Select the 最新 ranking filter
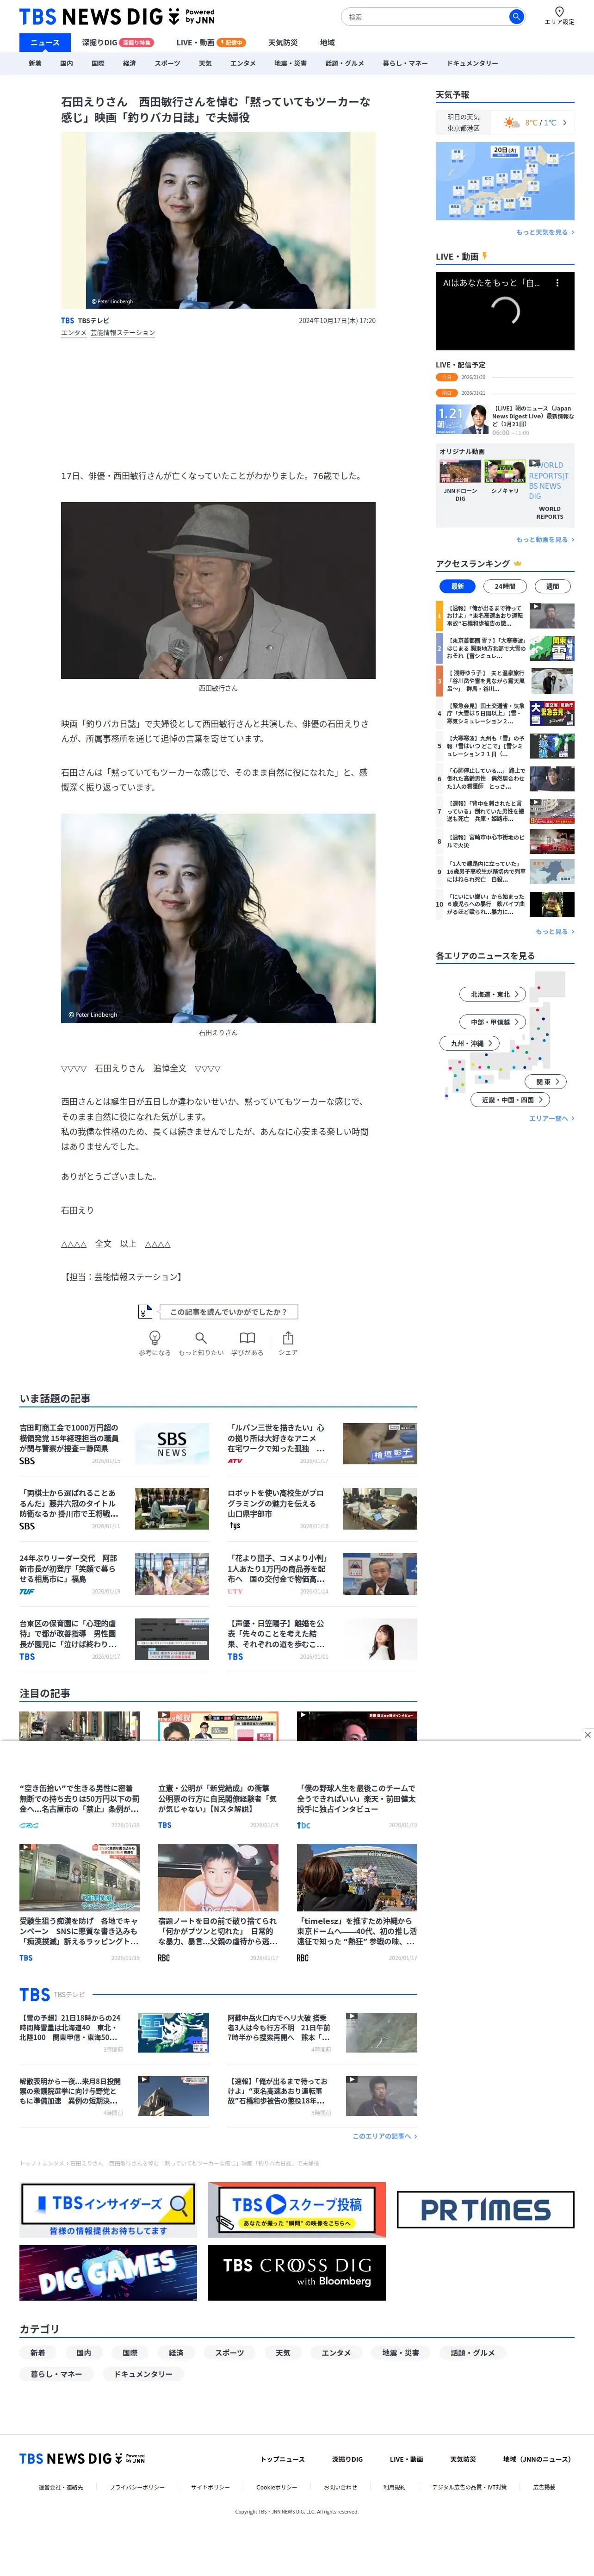 (x=457, y=586)
